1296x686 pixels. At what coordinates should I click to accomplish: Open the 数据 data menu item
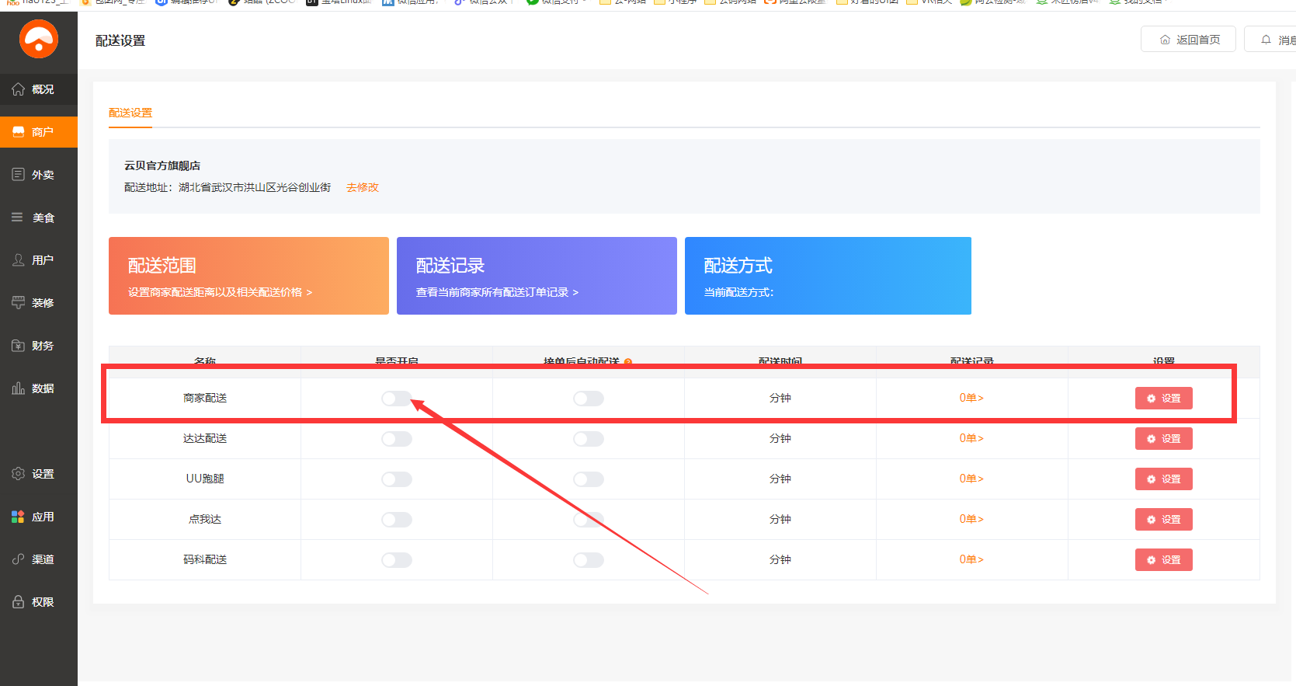pyautogui.click(x=39, y=388)
